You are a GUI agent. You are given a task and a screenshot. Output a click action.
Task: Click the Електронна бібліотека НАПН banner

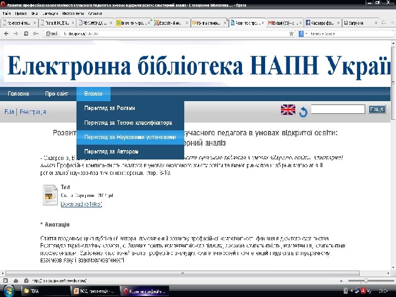click(198, 64)
